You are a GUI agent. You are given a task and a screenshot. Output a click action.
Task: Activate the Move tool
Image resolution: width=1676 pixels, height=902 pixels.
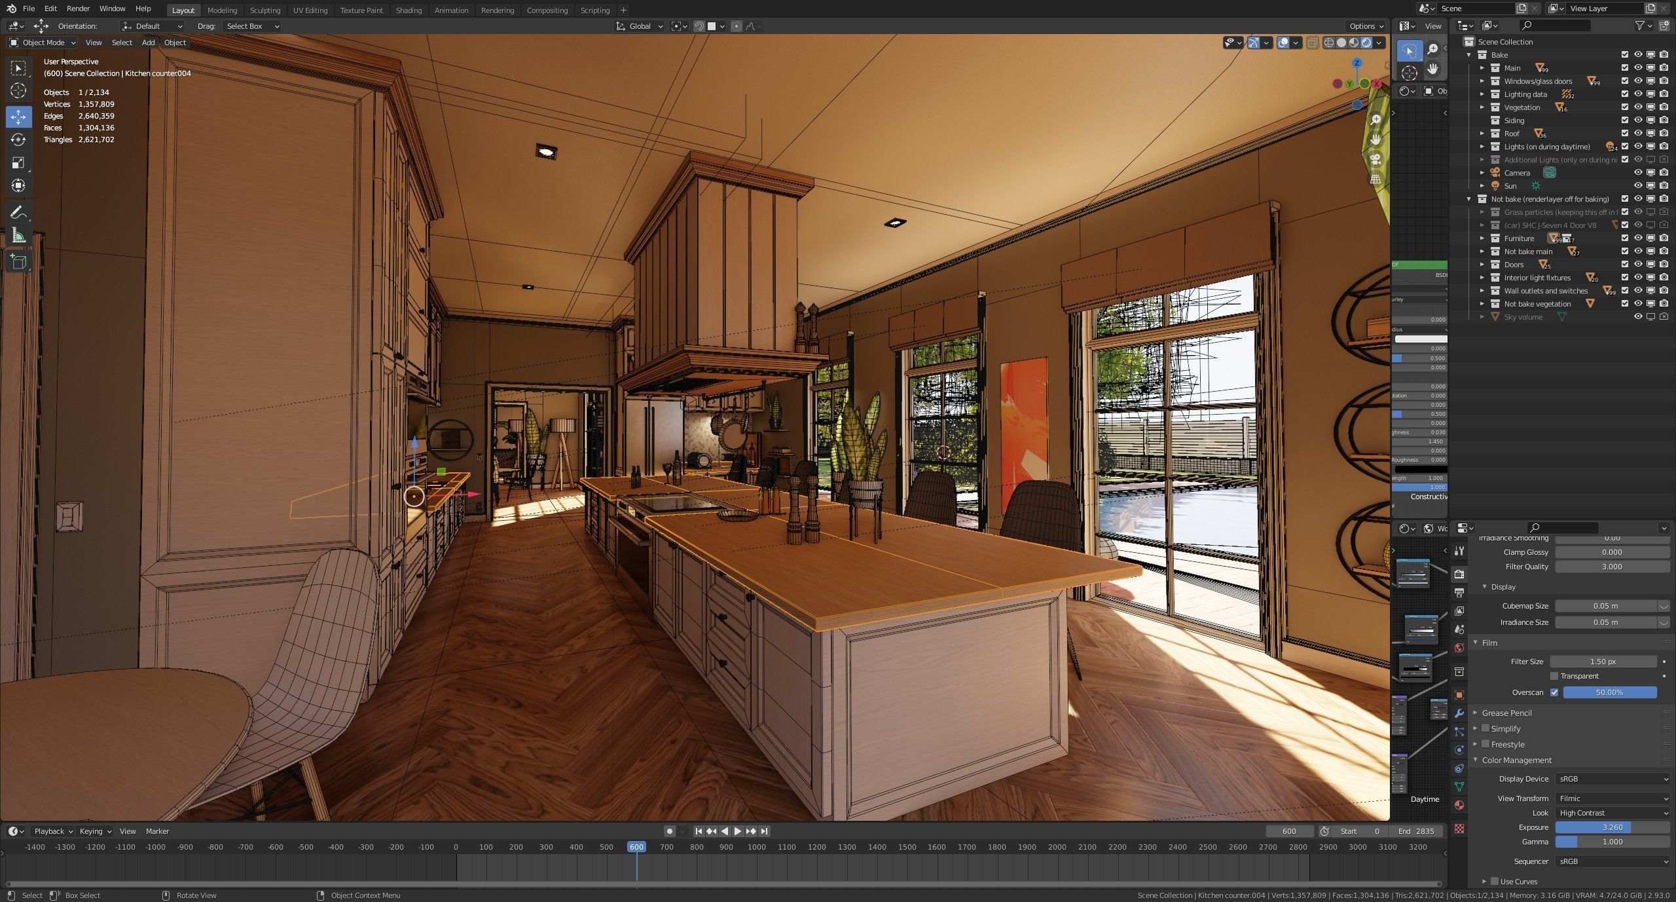tap(18, 117)
